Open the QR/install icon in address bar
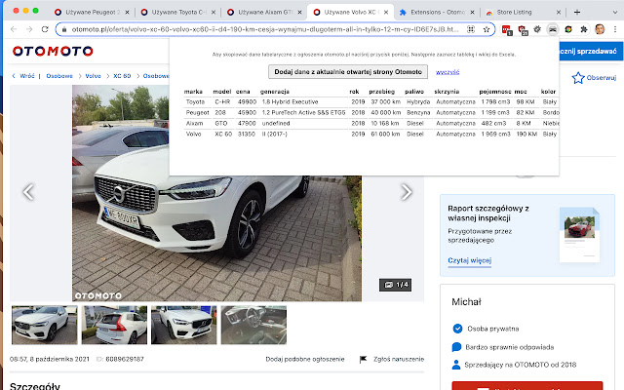Image resolution: width=624 pixels, height=390 pixels. tap(471, 29)
